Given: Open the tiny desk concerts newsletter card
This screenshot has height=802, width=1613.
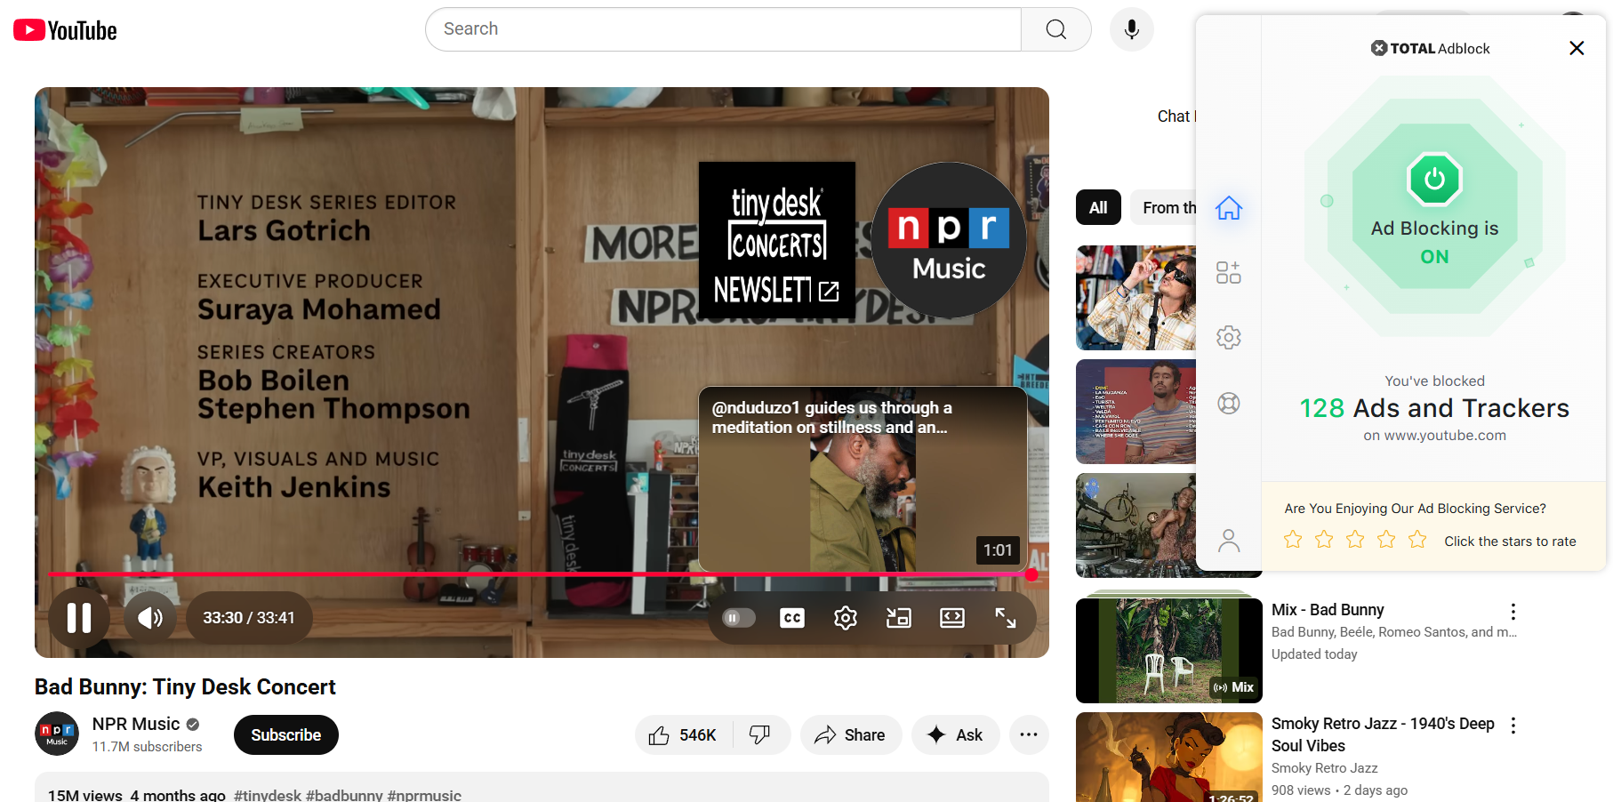Looking at the screenshot, I should click(x=777, y=240).
